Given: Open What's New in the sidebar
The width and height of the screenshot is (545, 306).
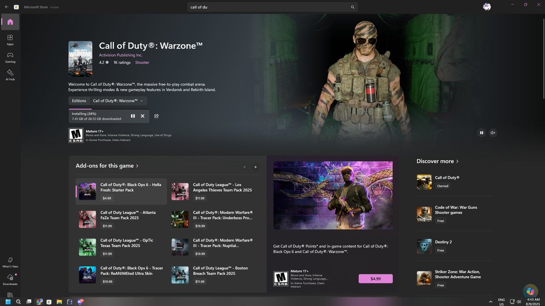Looking at the screenshot, I should tap(10, 262).
